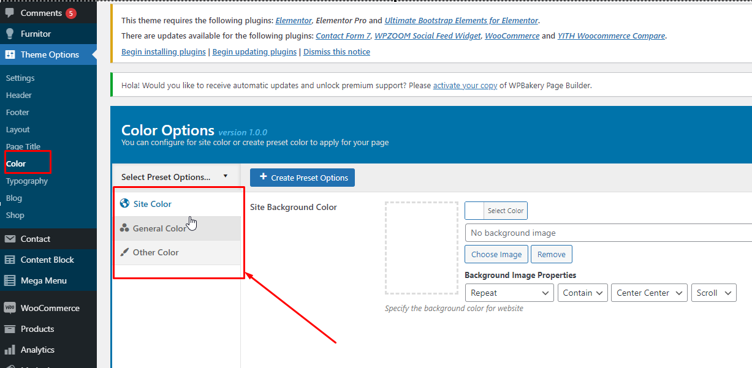The width and height of the screenshot is (752, 368).
Task: Click the Select Color button
Action: point(496,211)
